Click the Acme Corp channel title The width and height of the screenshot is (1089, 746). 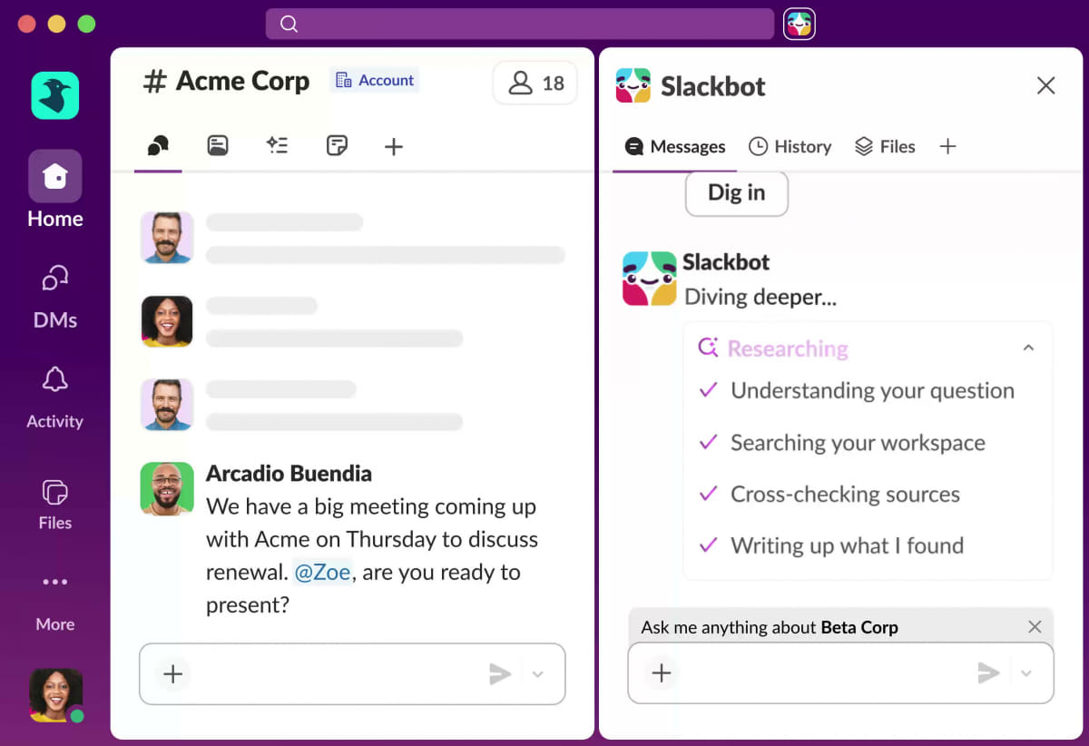pos(227,81)
